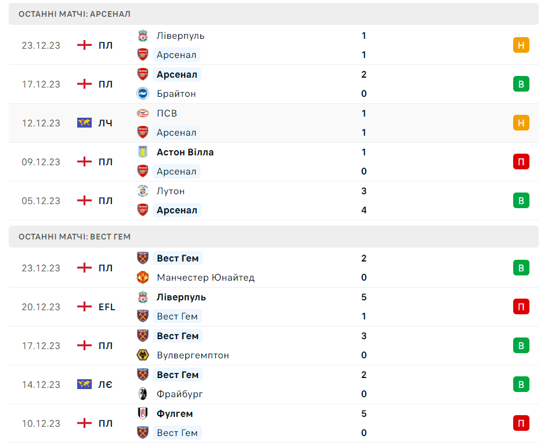Viewport: 548px width, 443px height.
Task: Click the 'Останні матчі: Арсенал' header
Action: pos(74,14)
